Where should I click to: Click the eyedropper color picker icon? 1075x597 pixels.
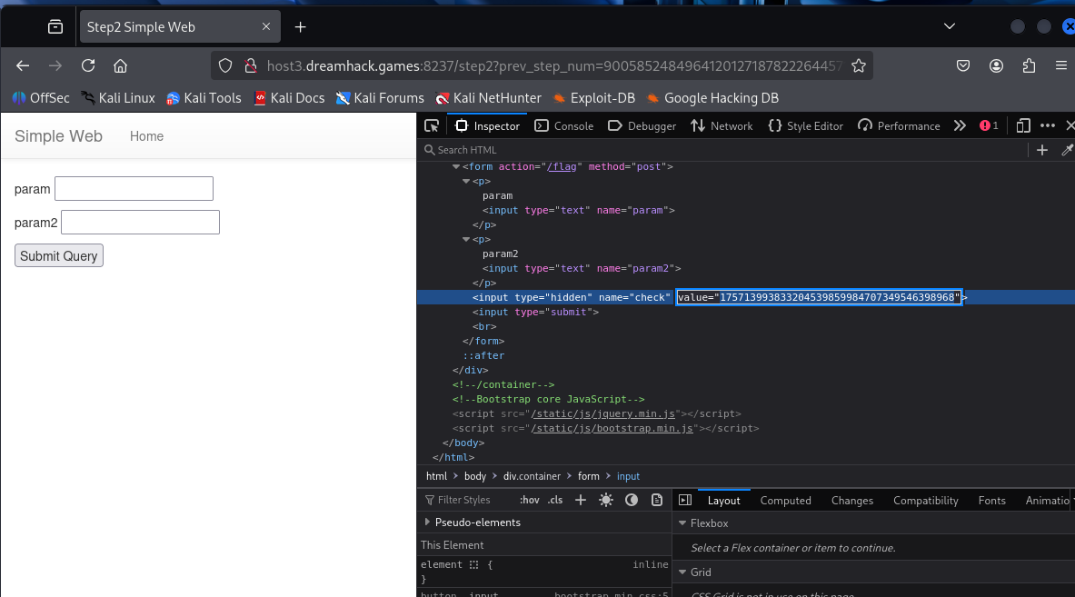(x=1068, y=150)
